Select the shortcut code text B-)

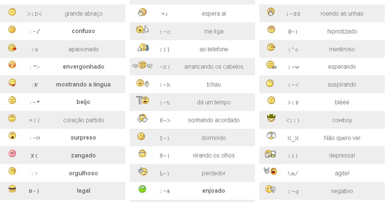point(34,191)
